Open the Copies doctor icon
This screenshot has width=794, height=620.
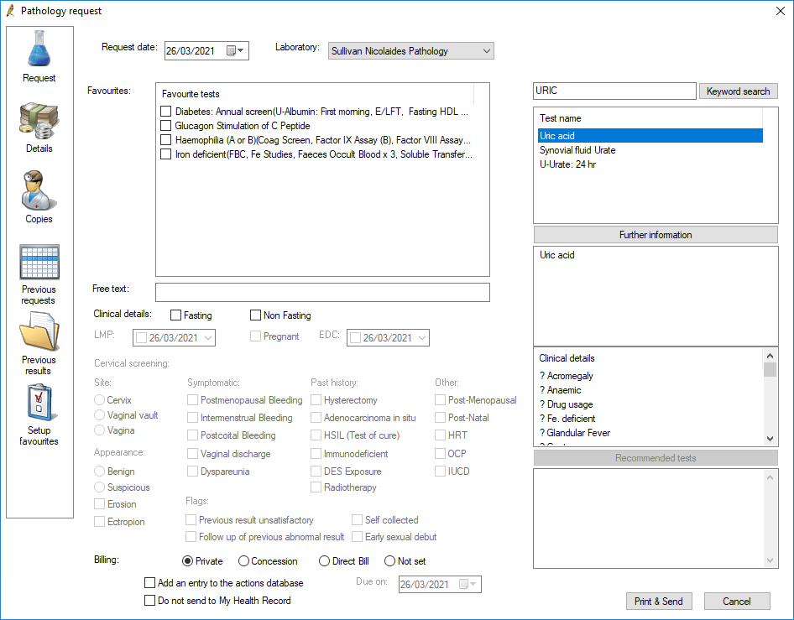point(39,191)
